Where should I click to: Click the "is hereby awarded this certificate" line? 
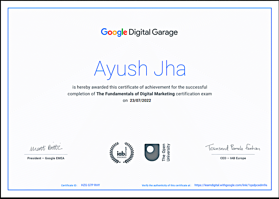click(x=140, y=87)
